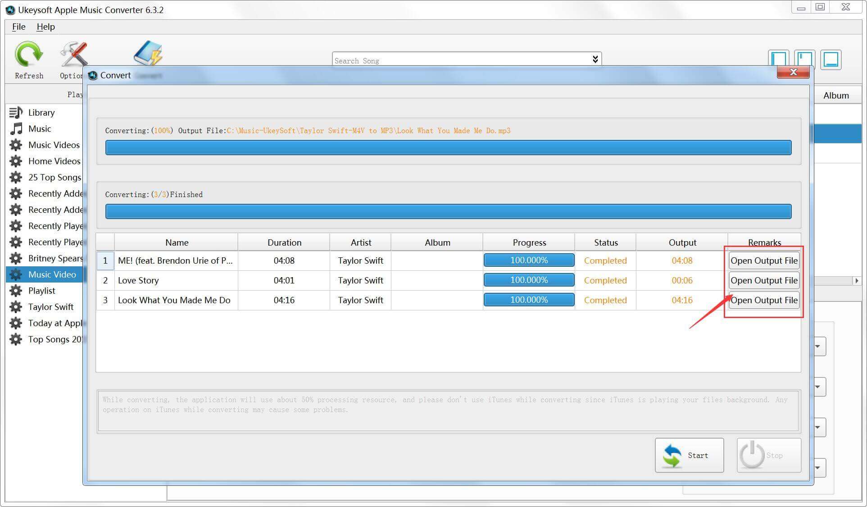The width and height of the screenshot is (867, 507).
Task: Select Taylor Swift in sidebar
Action: click(49, 307)
